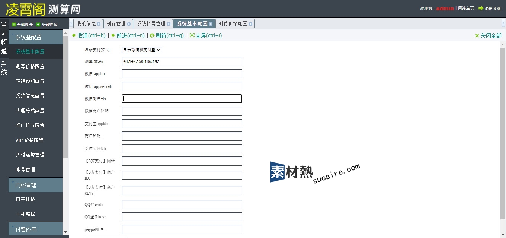Click the 退出系统 green arrow icon
The height and width of the screenshot is (238, 506).
point(481,8)
